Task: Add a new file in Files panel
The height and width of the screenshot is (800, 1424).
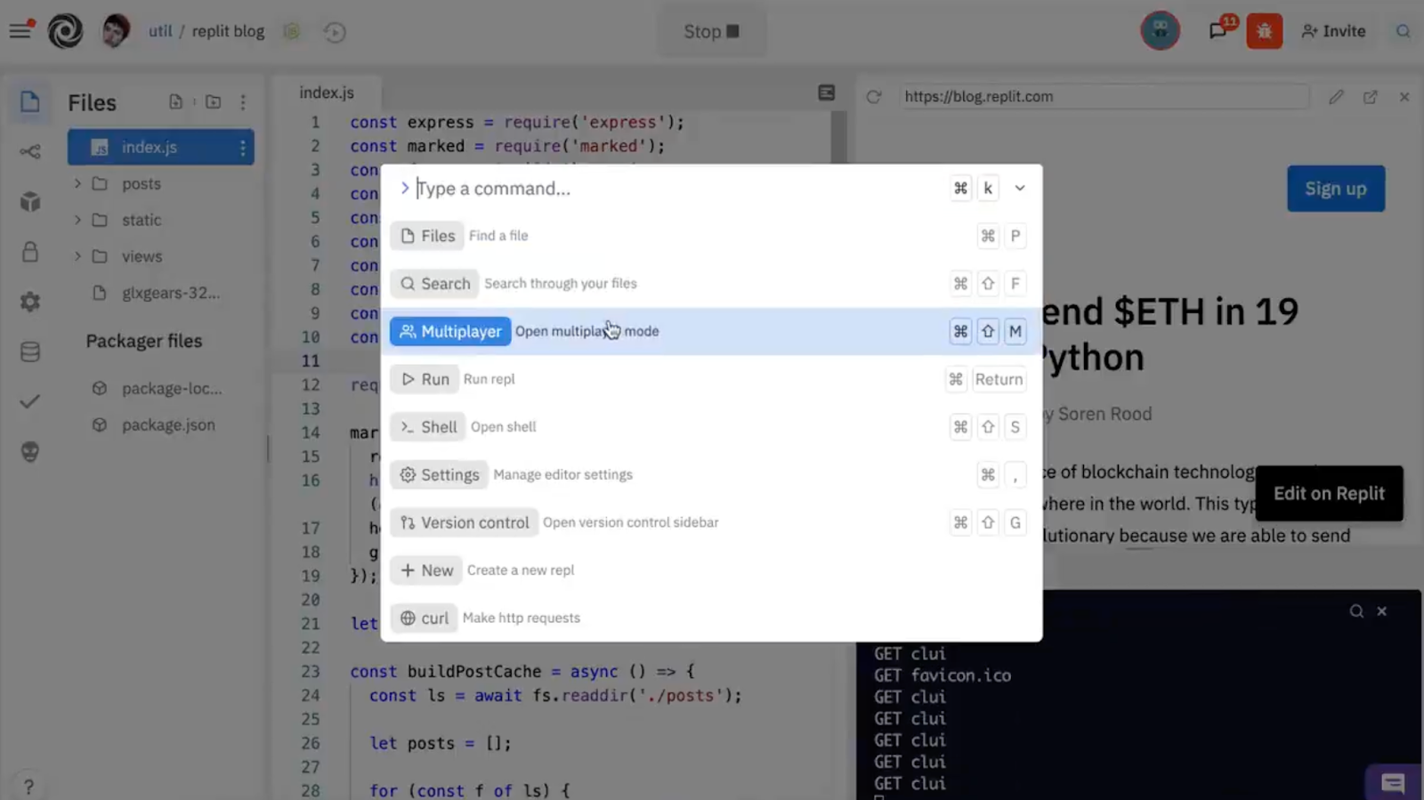Action: 175,101
